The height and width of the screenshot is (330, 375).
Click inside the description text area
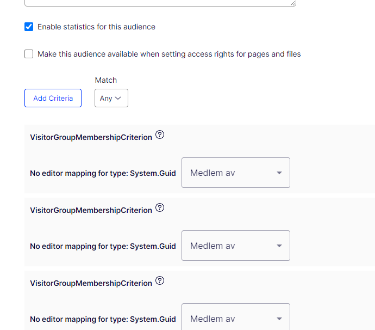coord(158,2)
